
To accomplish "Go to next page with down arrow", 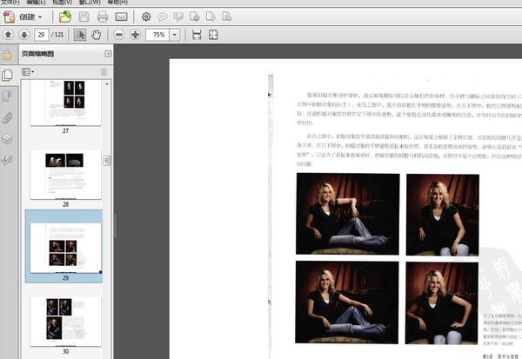I will [23, 35].
